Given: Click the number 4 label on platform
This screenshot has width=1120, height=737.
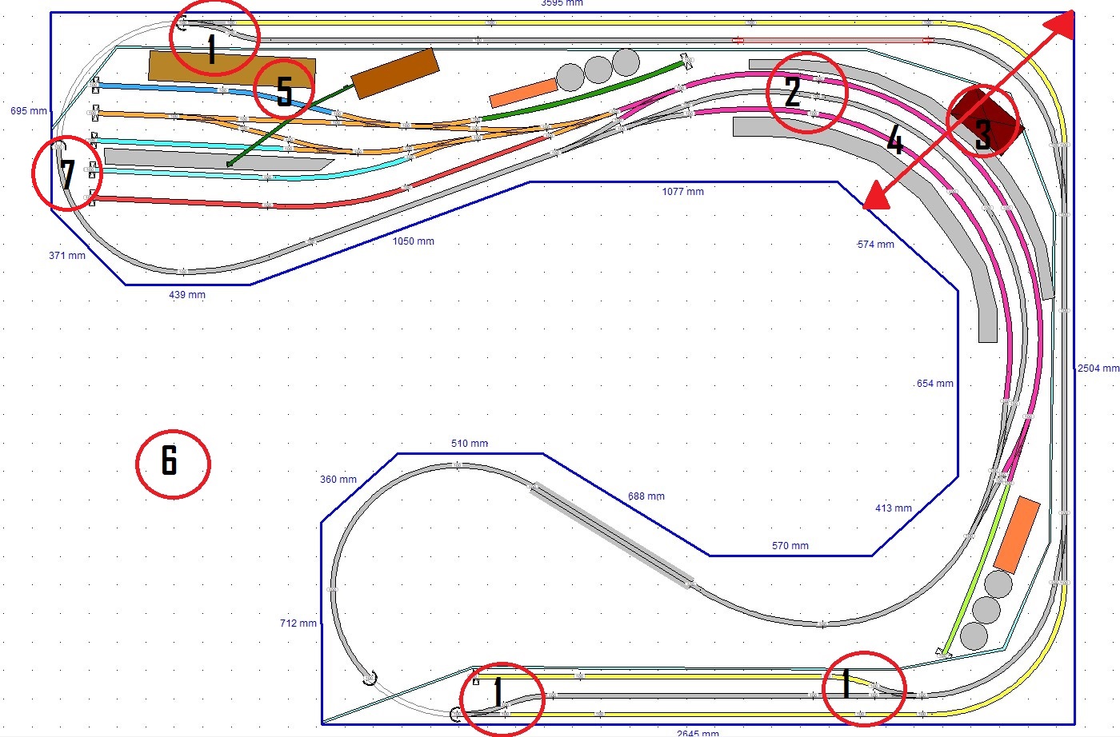Looking at the screenshot, I should (x=895, y=143).
